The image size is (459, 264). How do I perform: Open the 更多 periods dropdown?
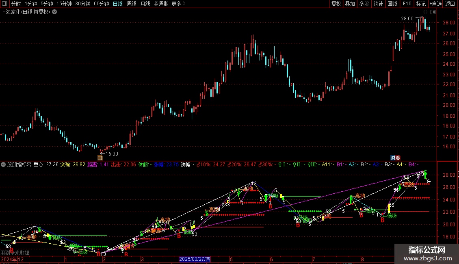(179, 4)
